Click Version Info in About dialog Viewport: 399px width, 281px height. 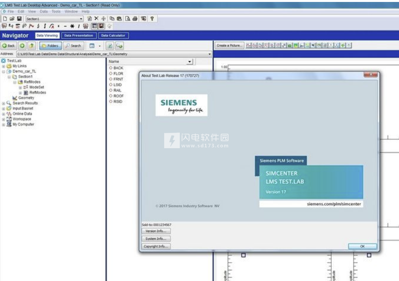(x=156, y=231)
